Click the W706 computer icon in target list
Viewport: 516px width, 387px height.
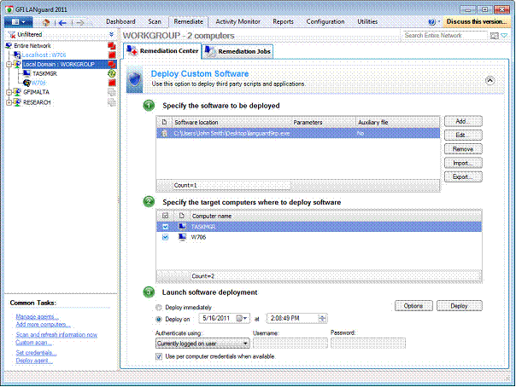click(x=182, y=237)
